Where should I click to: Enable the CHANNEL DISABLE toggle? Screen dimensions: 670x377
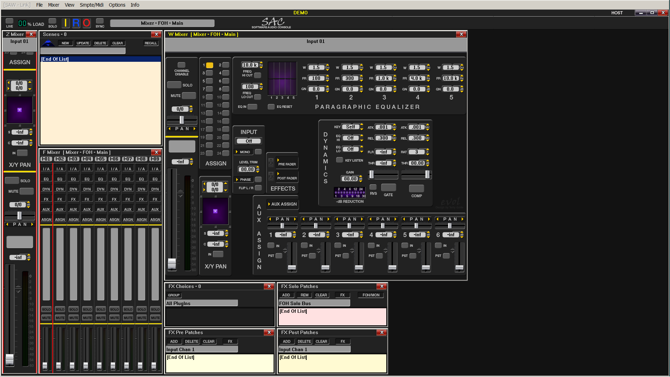tap(181, 65)
